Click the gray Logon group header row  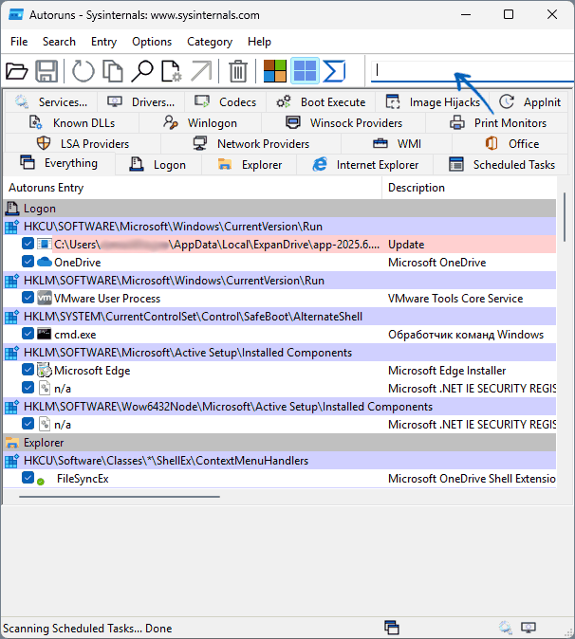point(280,209)
